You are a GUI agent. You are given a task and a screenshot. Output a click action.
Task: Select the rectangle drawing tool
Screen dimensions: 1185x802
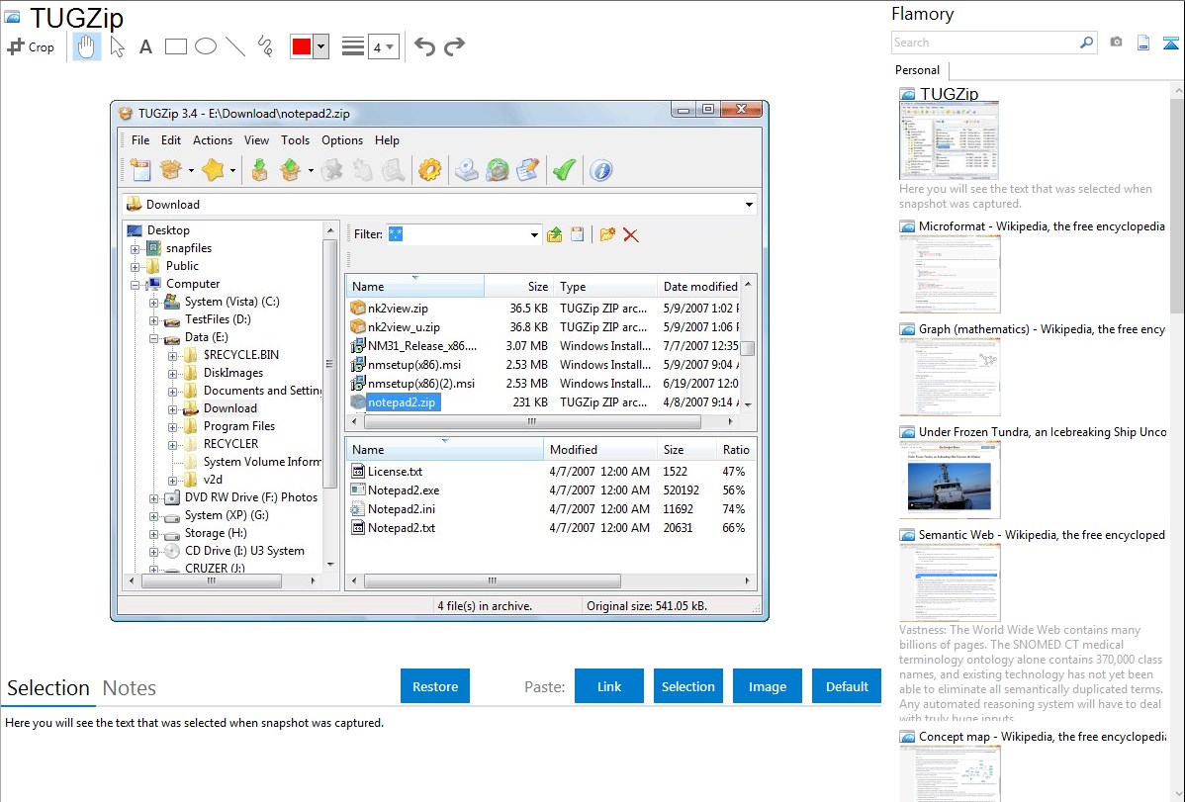coord(175,46)
